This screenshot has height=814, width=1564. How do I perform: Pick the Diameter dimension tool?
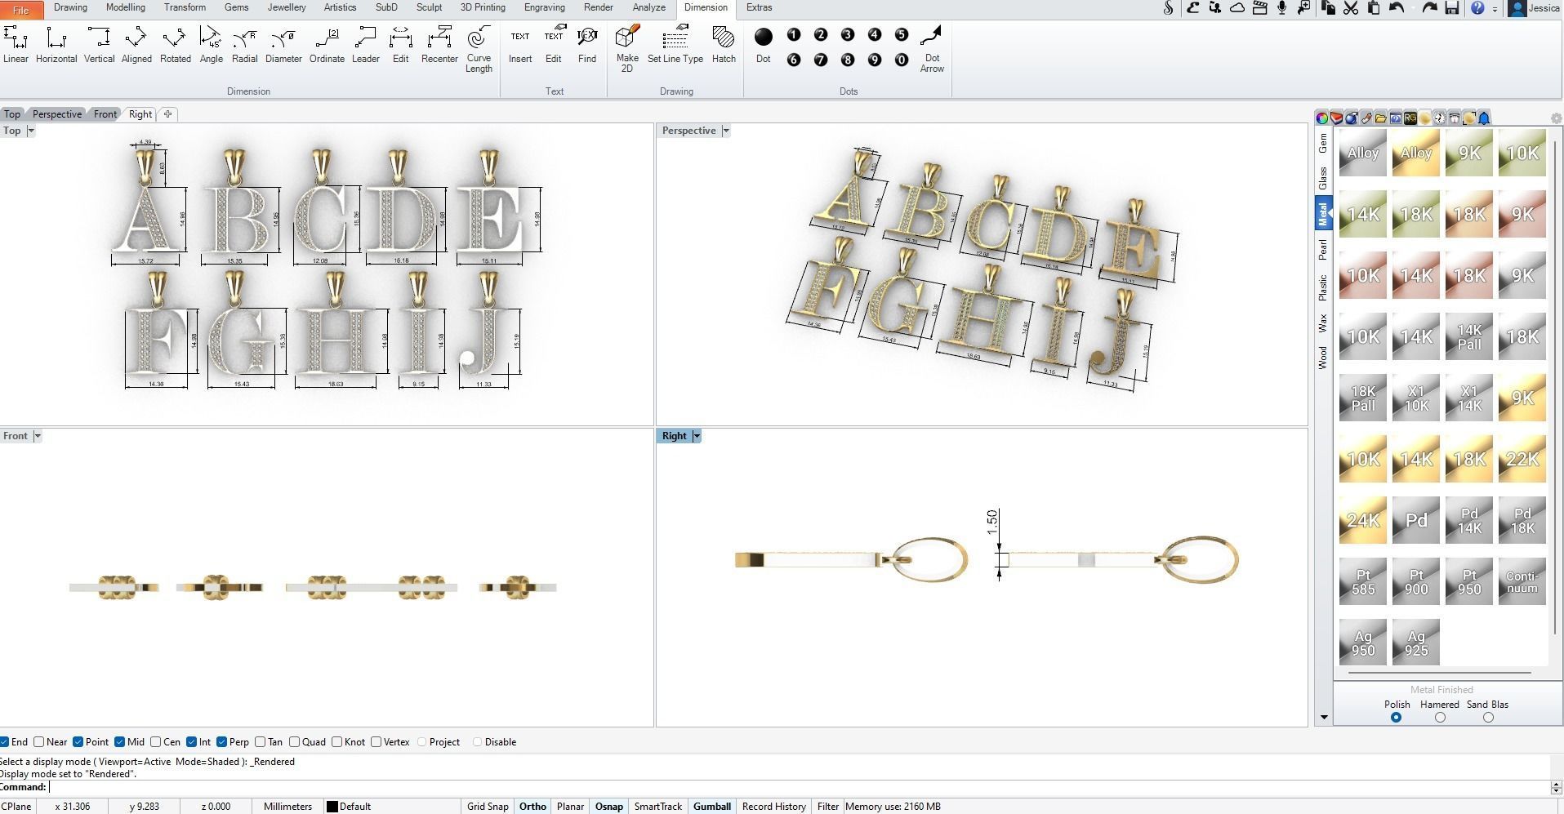(283, 45)
